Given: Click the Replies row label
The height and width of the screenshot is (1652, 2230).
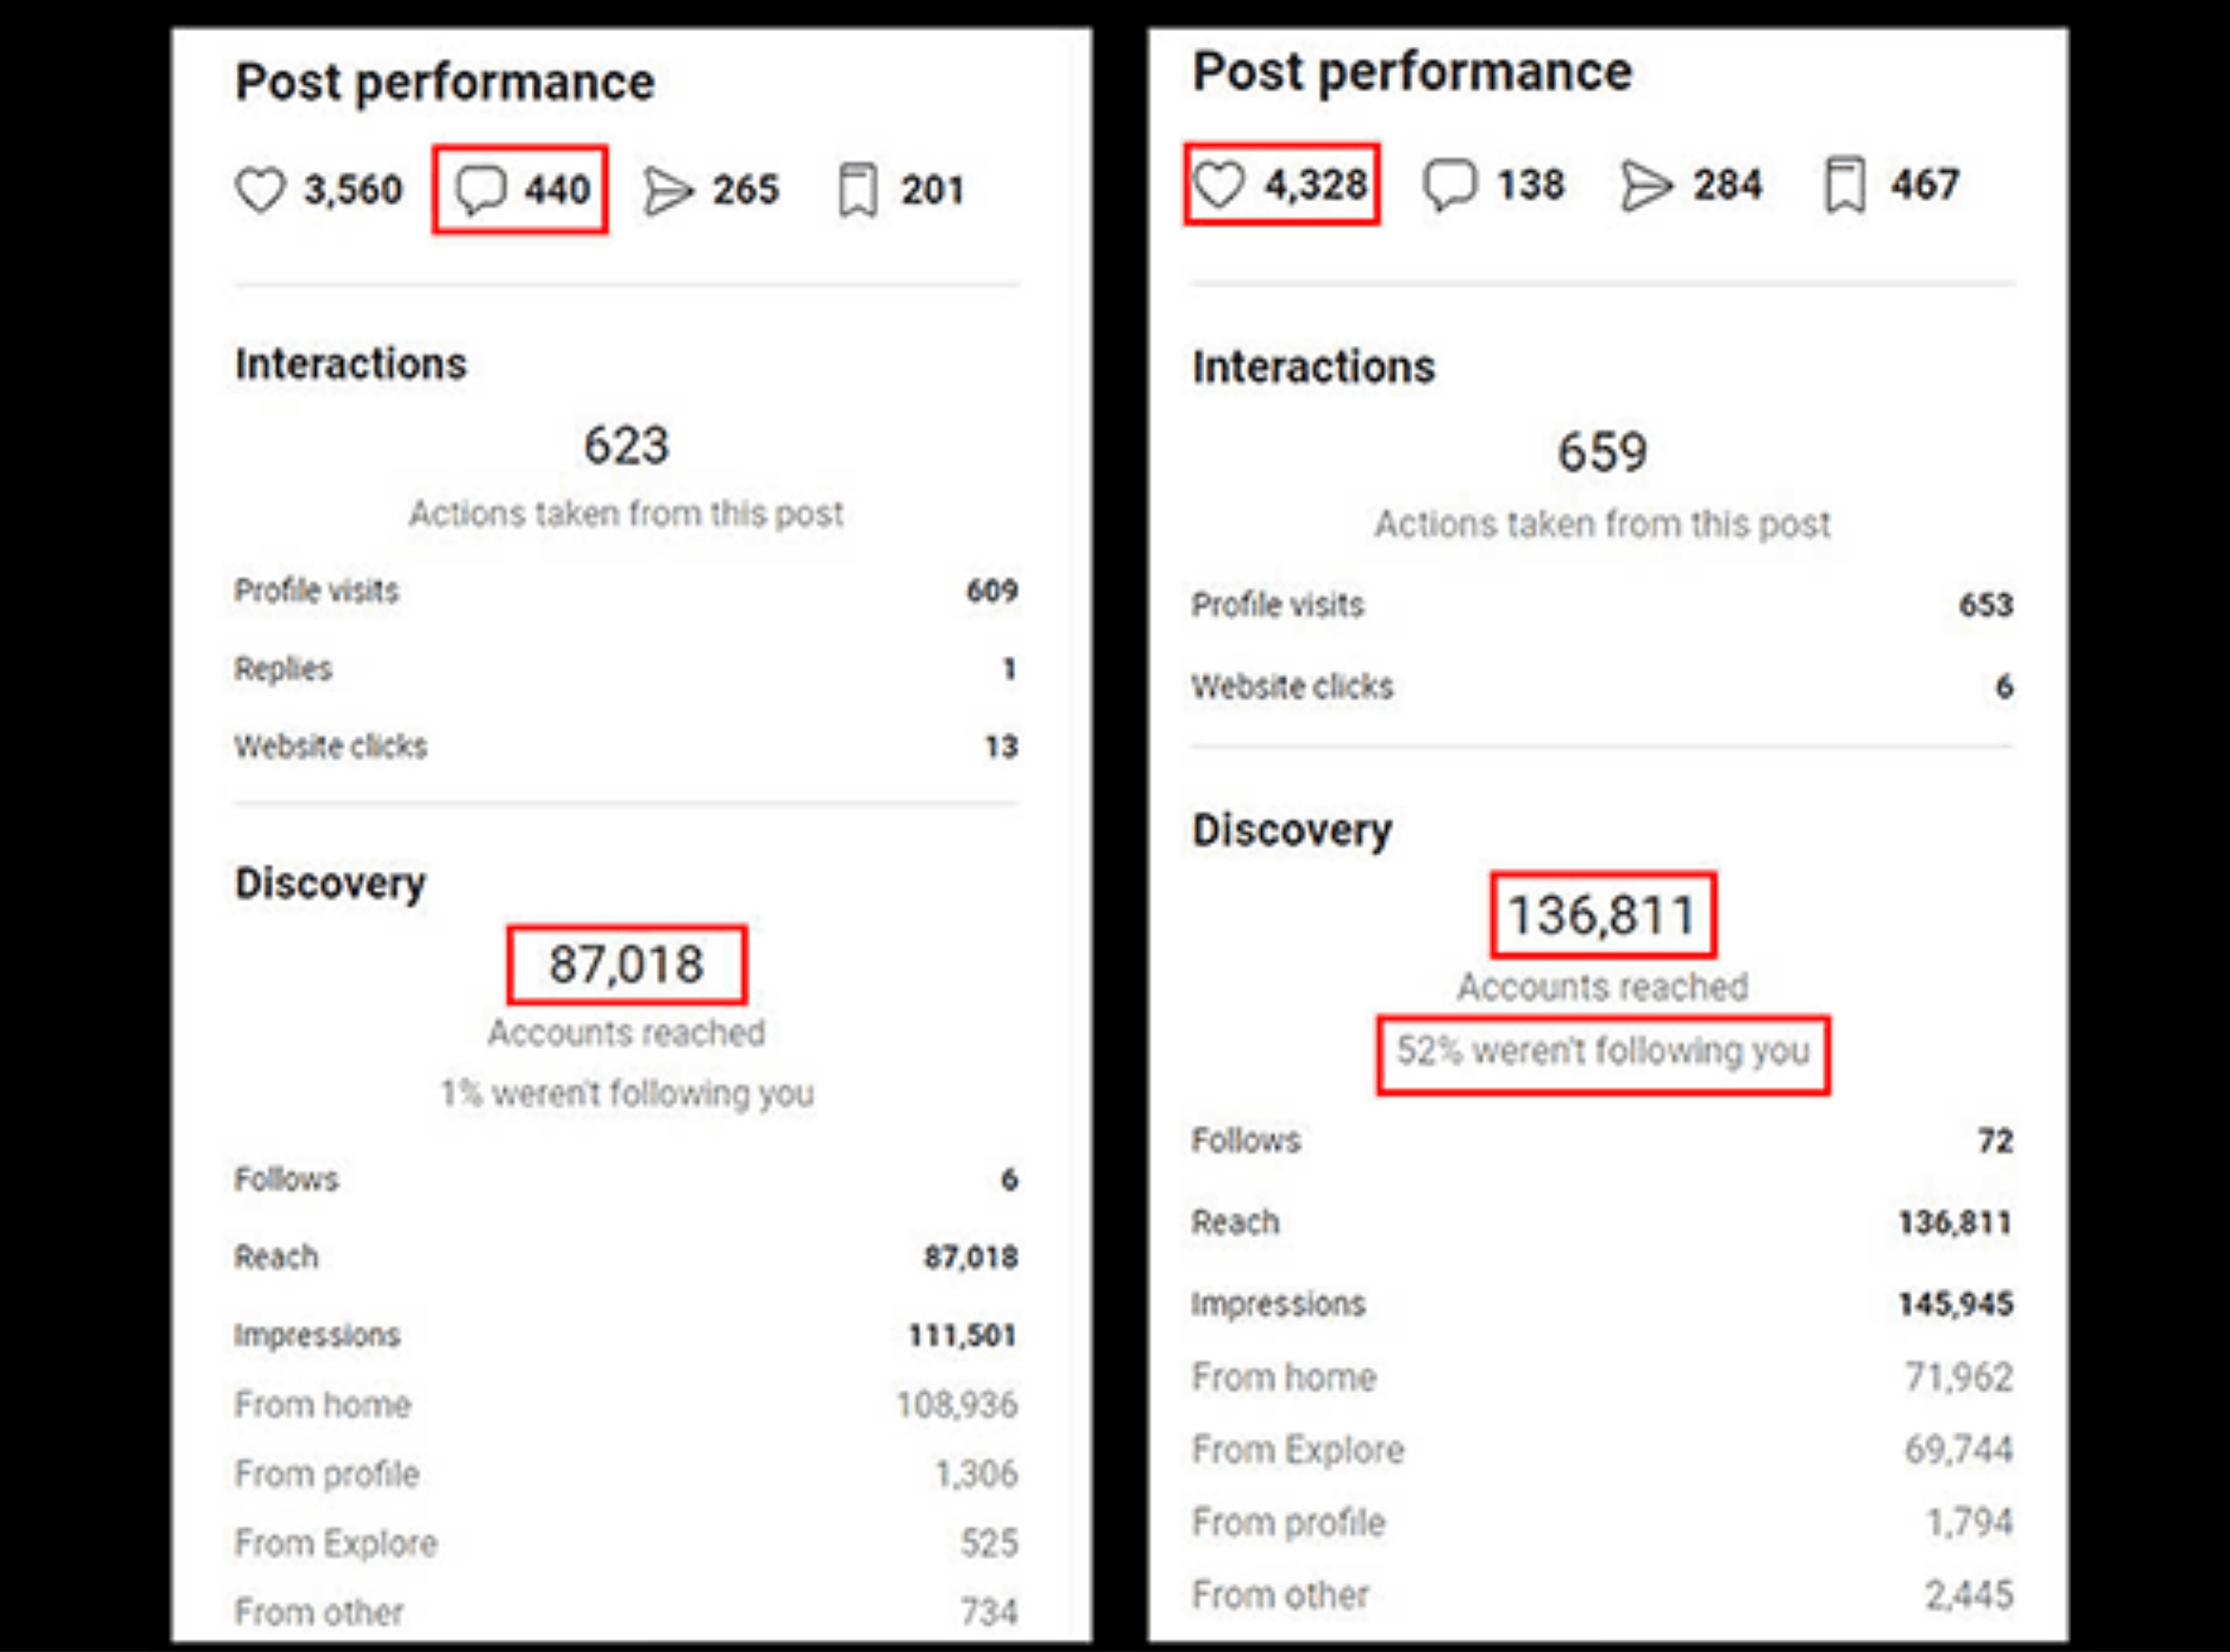Looking at the screenshot, I should [283, 669].
